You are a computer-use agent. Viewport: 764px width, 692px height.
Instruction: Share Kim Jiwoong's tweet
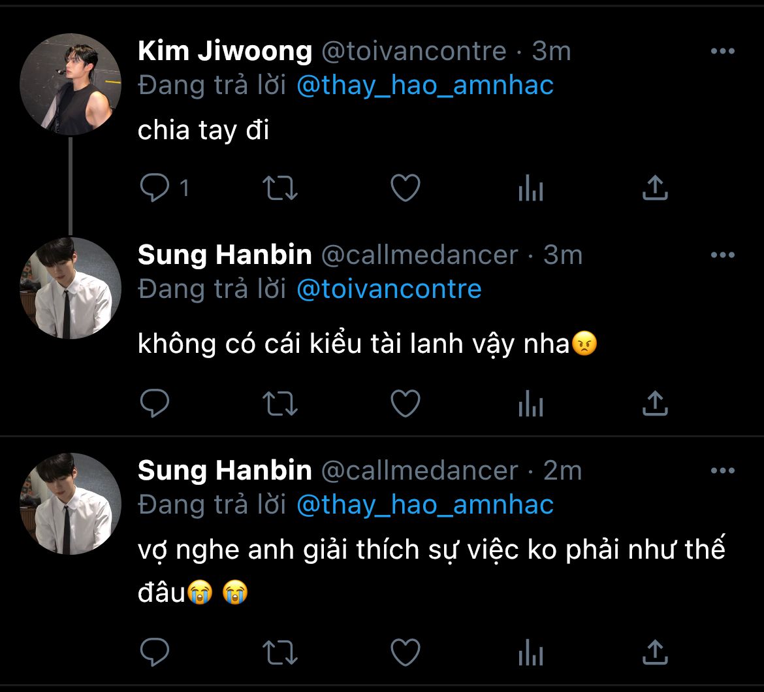click(x=655, y=188)
